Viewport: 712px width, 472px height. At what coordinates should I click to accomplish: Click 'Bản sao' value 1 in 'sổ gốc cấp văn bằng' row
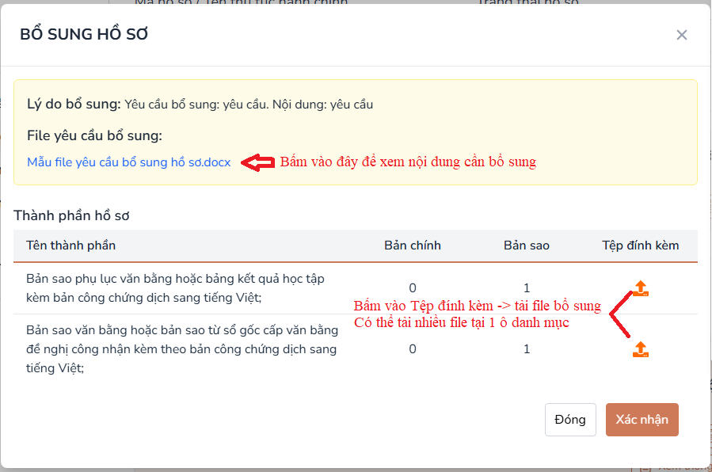[527, 349]
